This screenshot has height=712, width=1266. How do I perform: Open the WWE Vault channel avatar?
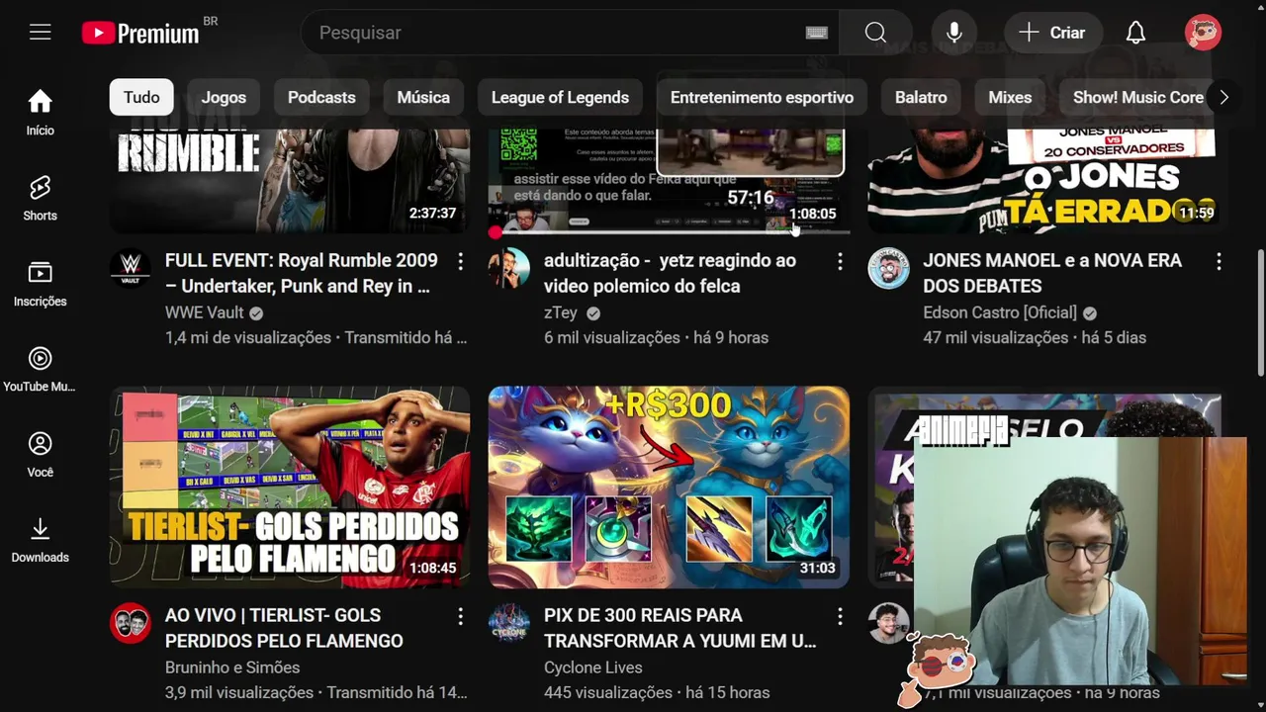[x=130, y=268]
